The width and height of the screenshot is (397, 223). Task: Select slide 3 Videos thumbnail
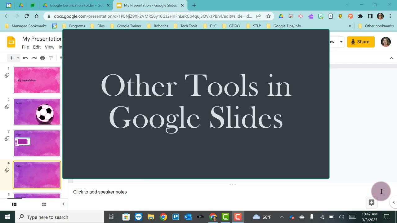[37, 143]
